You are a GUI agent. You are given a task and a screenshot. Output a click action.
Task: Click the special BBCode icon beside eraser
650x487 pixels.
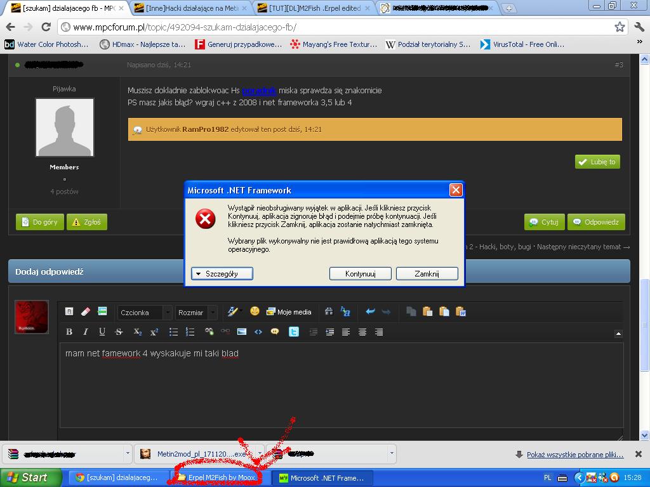coord(102,311)
